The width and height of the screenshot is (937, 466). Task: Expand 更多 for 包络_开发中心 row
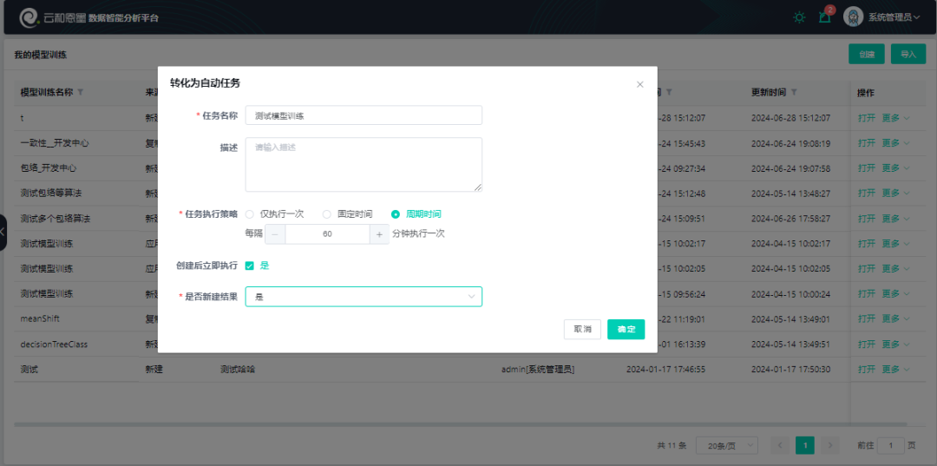click(895, 167)
